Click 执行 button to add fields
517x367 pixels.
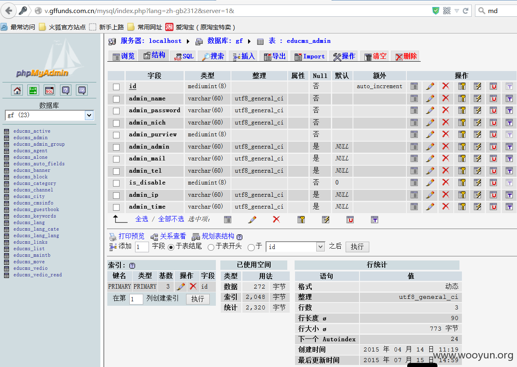tap(357, 247)
